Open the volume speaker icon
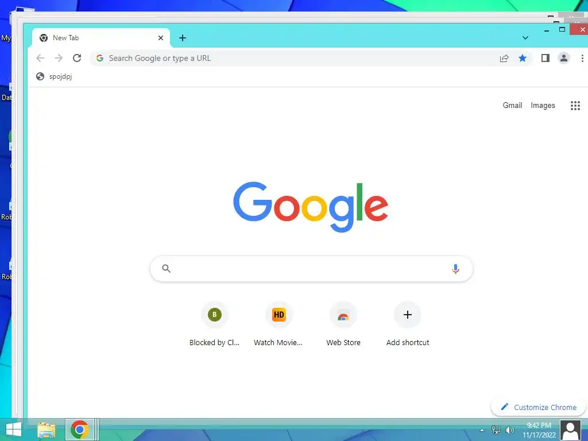Screen dimensions: 588x441 coord(509,430)
